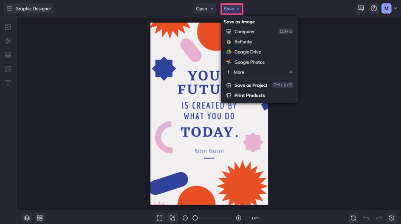Open the grid view icon
Image resolution: width=401 pixels, height=224 pixels.
click(40, 218)
